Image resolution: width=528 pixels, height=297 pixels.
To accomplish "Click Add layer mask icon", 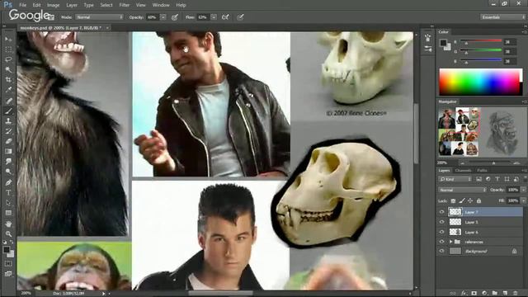I will click(x=474, y=294).
